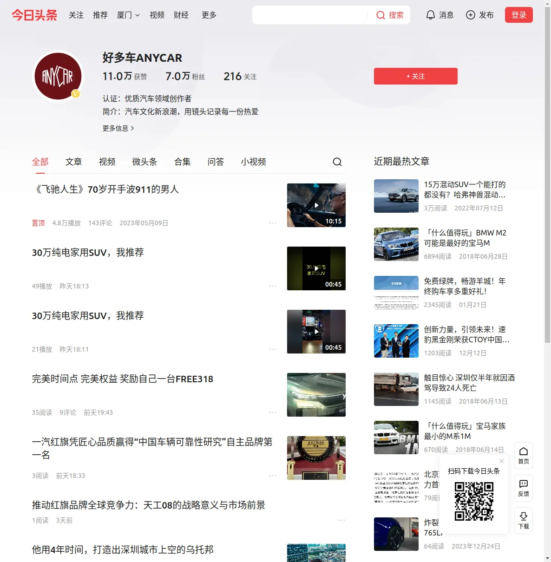Click the 速豹黑金刚 award thumbnail
551x562 pixels.
coord(396,341)
